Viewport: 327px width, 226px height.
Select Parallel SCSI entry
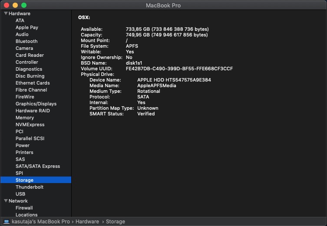[30, 138]
